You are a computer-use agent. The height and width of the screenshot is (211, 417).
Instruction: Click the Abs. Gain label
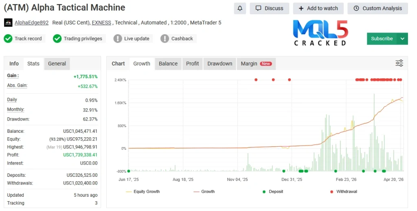pos(17,86)
